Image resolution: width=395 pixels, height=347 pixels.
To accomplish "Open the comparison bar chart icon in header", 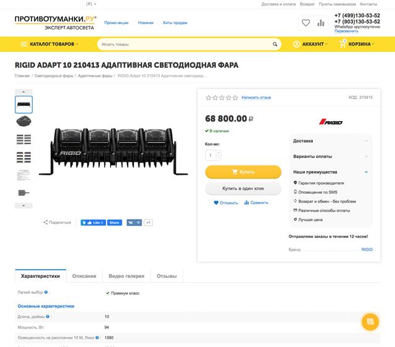I will (x=321, y=23).
